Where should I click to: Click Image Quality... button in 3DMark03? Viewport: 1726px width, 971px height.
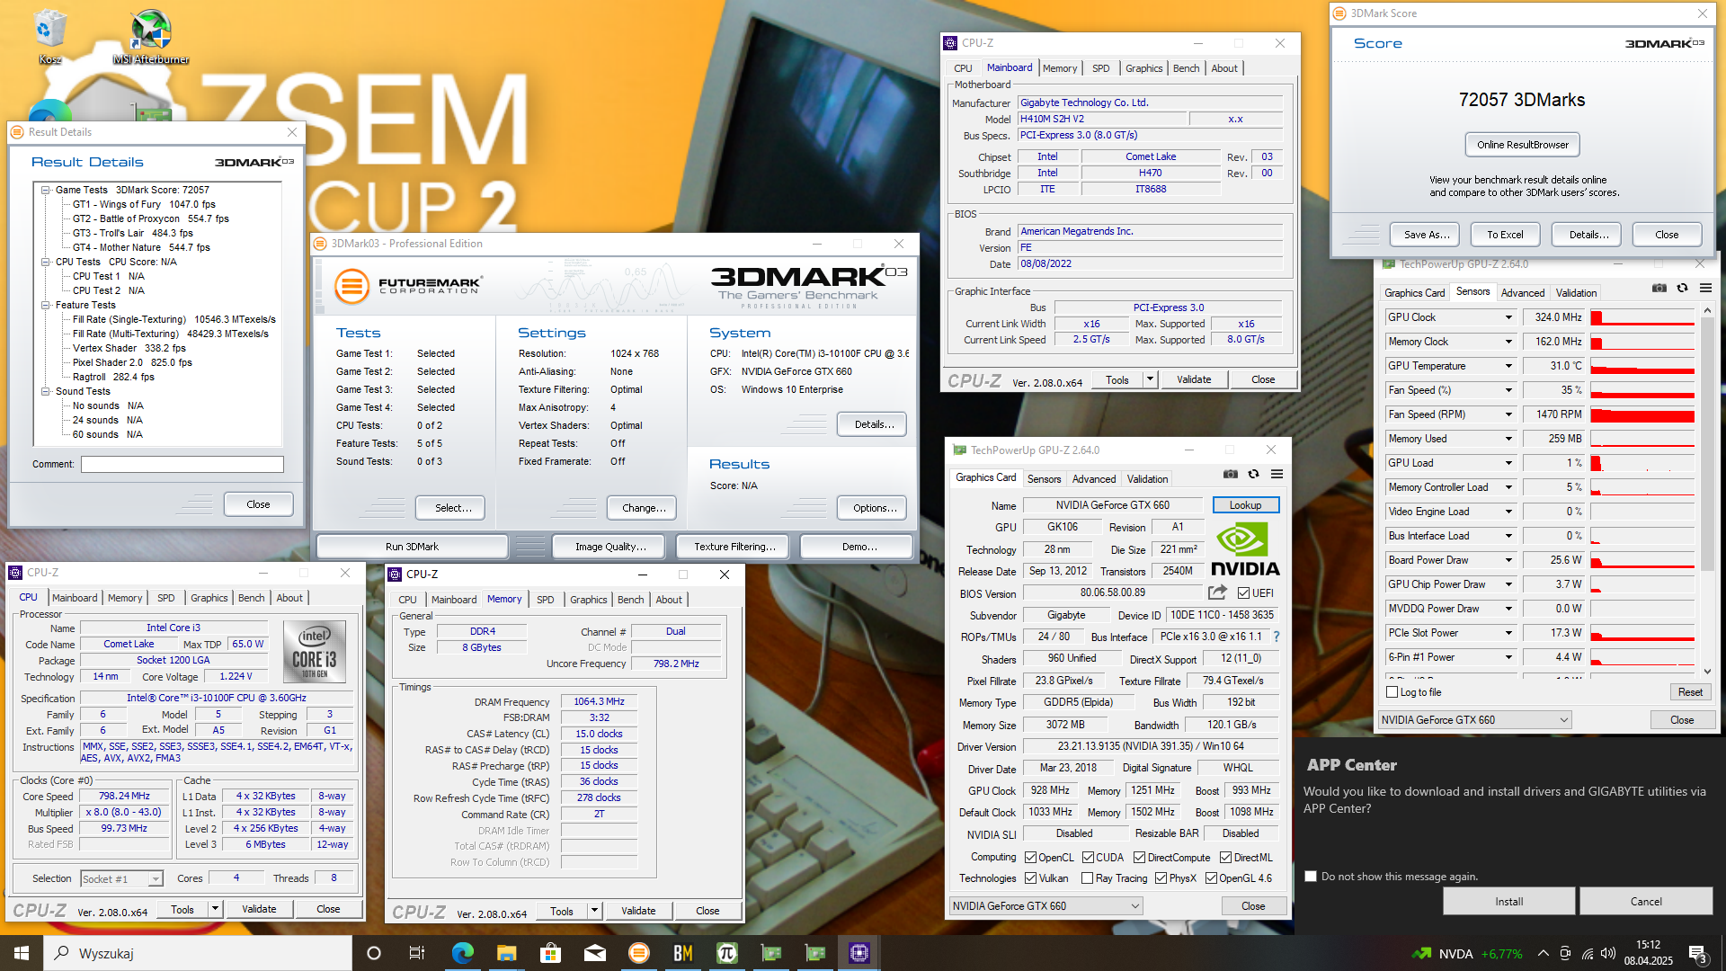point(610,547)
